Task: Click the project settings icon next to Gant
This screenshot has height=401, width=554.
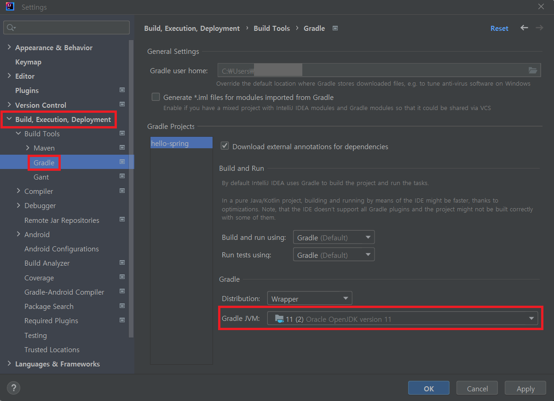Action: (122, 176)
